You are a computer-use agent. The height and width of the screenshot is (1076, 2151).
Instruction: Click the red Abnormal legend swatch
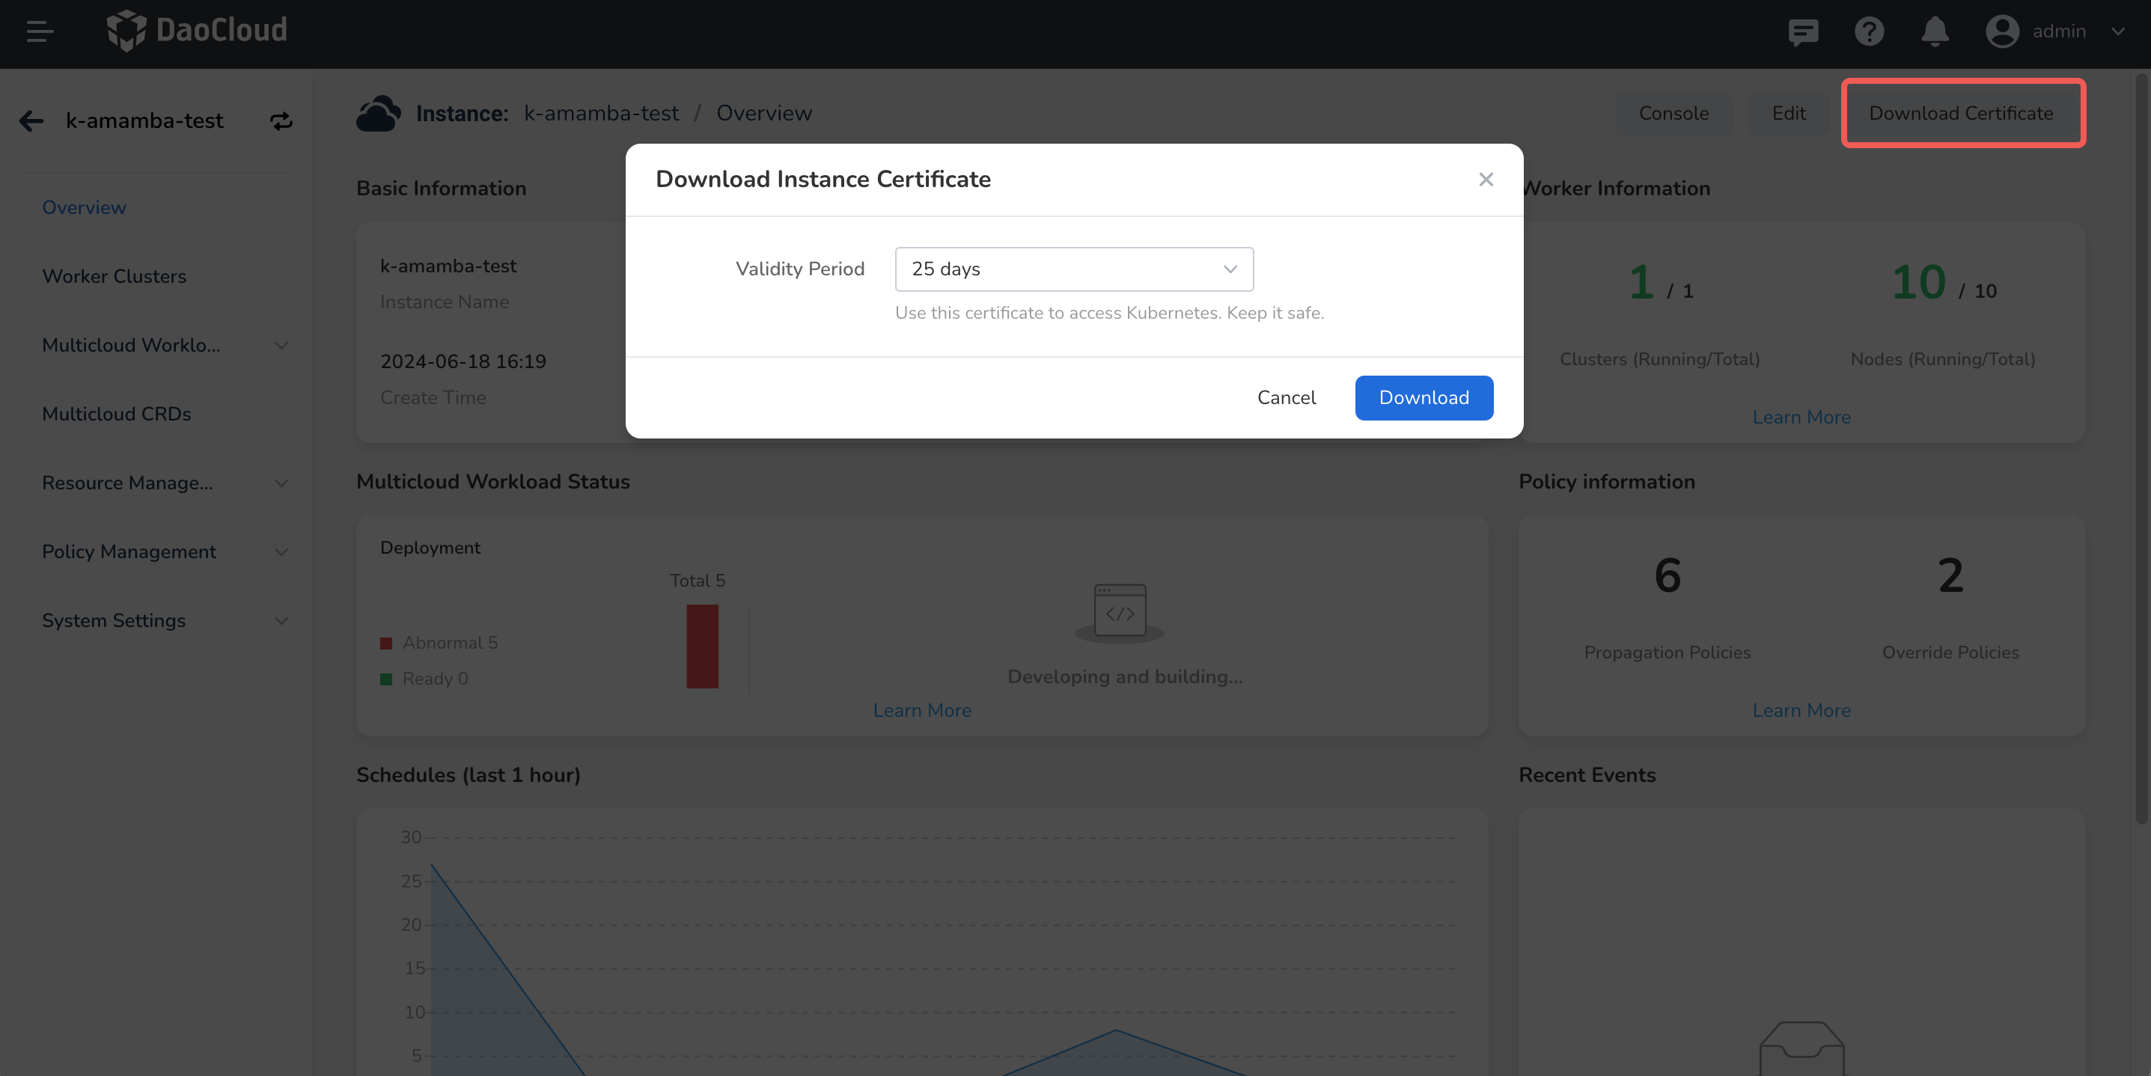point(385,643)
